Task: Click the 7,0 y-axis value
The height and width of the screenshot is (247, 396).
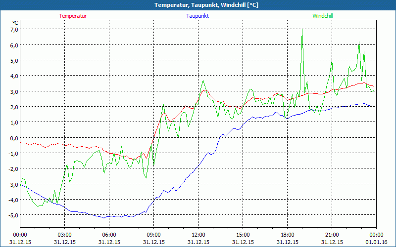Action: click(14, 30)
